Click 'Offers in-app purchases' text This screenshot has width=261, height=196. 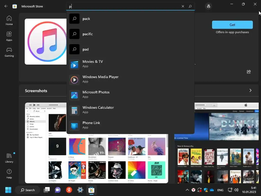click(232, 32)
